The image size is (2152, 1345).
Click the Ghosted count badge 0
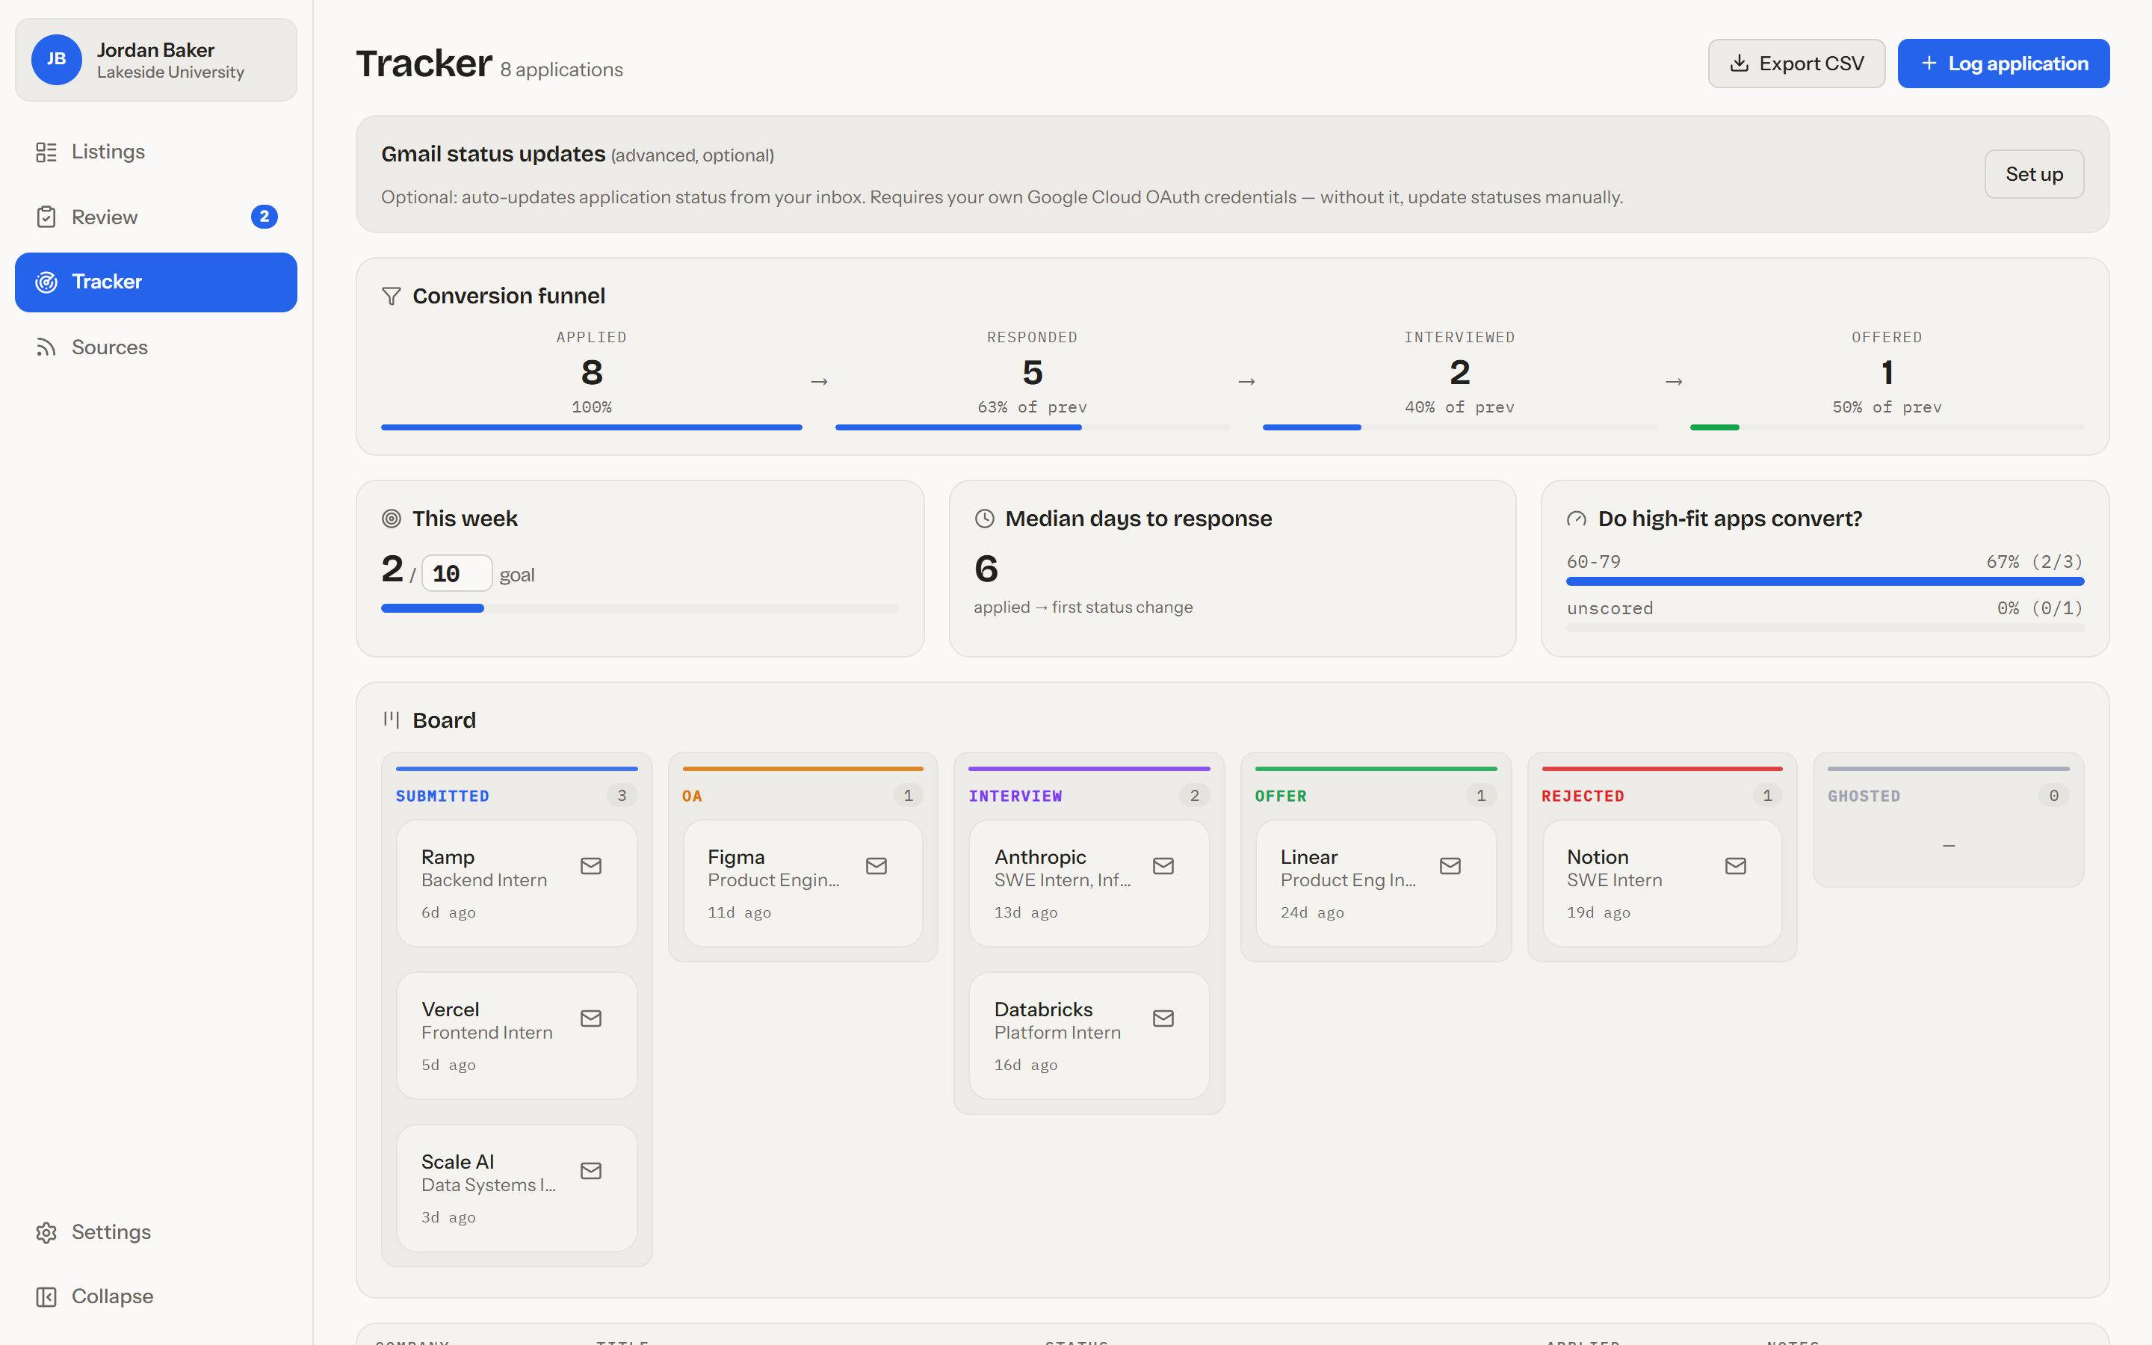coord(2053,796)
